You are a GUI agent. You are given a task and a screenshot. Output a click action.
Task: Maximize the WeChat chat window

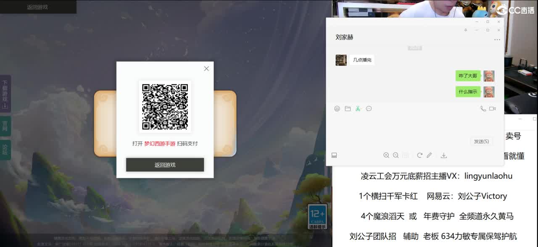point(488,30)
